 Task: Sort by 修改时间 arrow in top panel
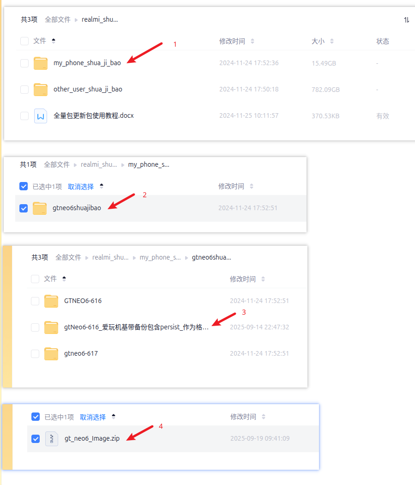(x=253, y=41)
